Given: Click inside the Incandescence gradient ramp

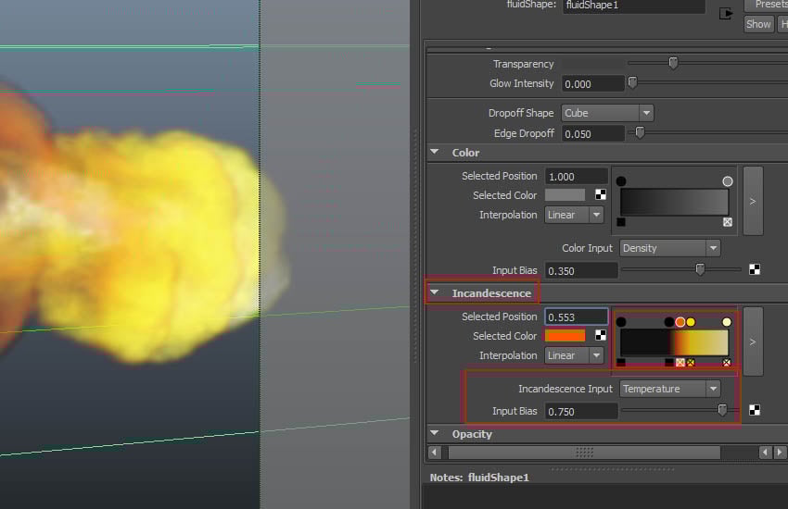Looking at the screenshot, I should coord(674,343).
